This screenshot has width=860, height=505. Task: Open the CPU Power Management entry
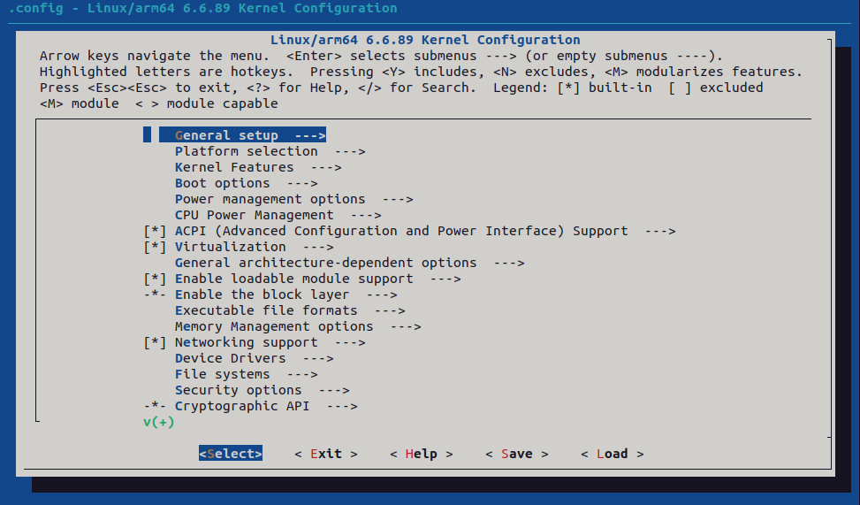pos(255,215)
